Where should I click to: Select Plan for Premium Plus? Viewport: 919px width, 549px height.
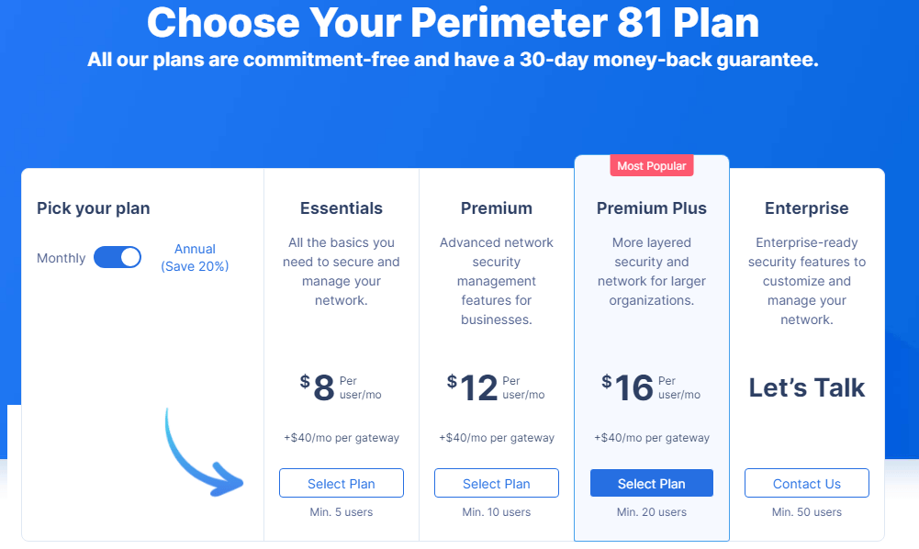tap(651, 482)
